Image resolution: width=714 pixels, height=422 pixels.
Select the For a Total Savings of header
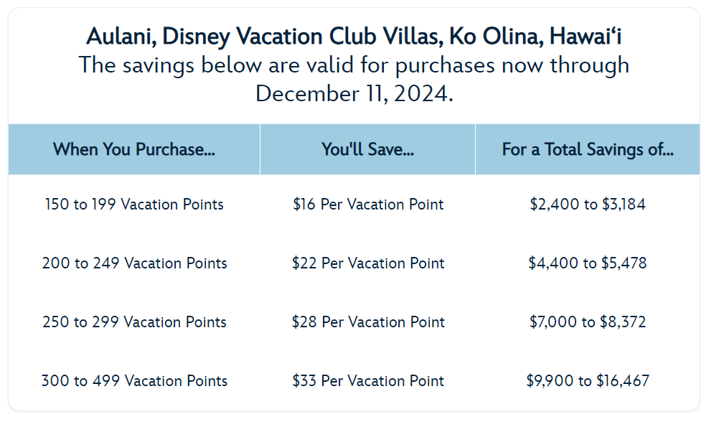click(x=588, y=149)
